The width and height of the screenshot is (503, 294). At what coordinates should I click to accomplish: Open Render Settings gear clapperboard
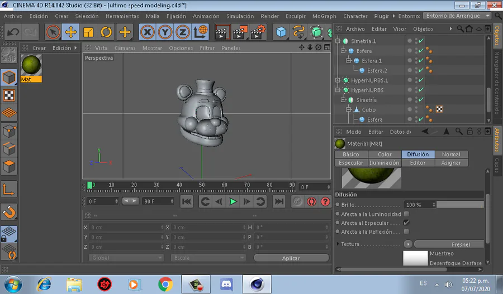tap(258, 32)
